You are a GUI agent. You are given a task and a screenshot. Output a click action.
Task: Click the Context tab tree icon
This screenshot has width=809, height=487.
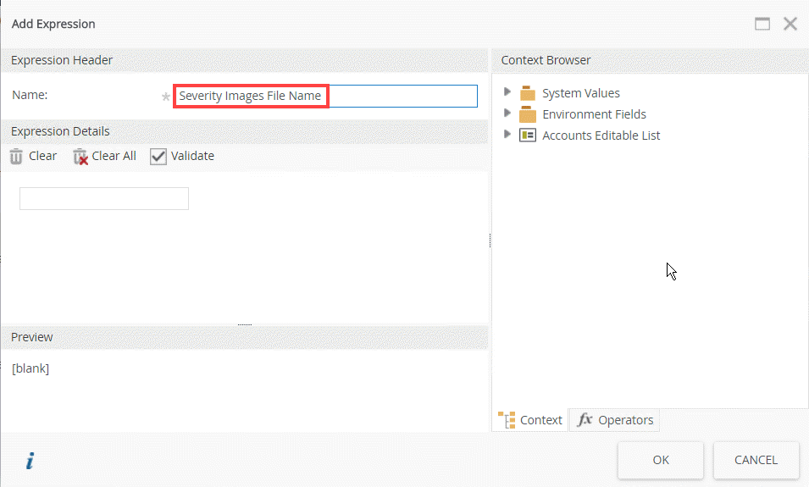[x=507, y=420]
